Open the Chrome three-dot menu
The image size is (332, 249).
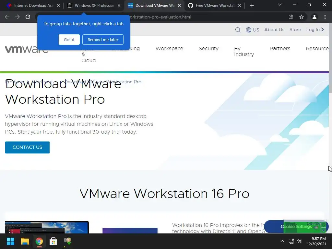[325, 17]
